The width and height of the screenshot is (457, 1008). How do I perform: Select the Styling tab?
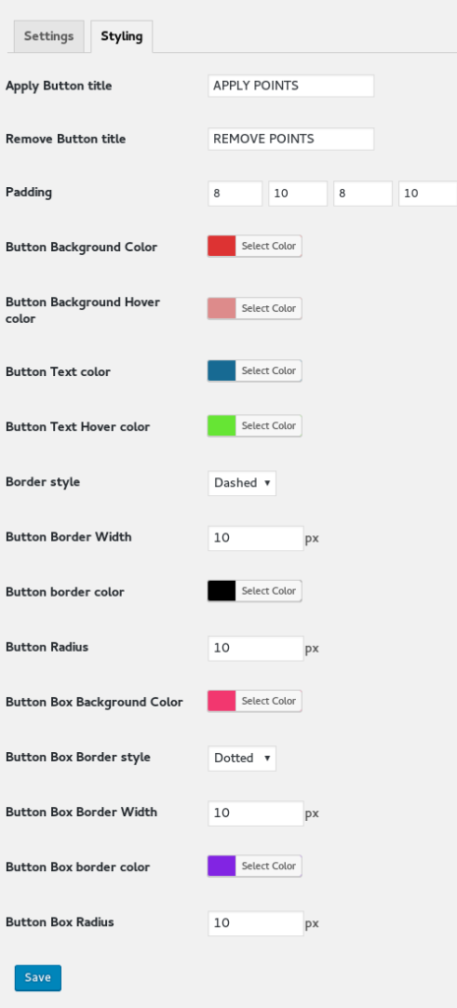121,36
